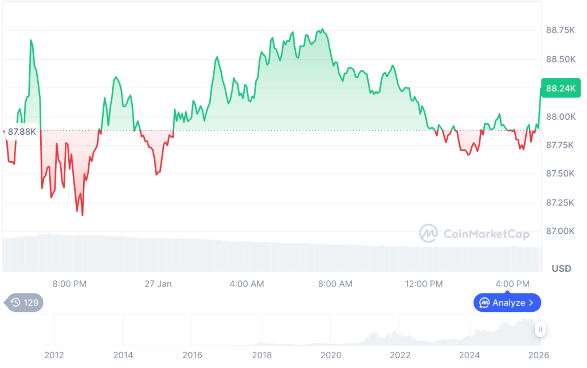
Task: Open the Analyze chart tool
Action: [507, 302]
